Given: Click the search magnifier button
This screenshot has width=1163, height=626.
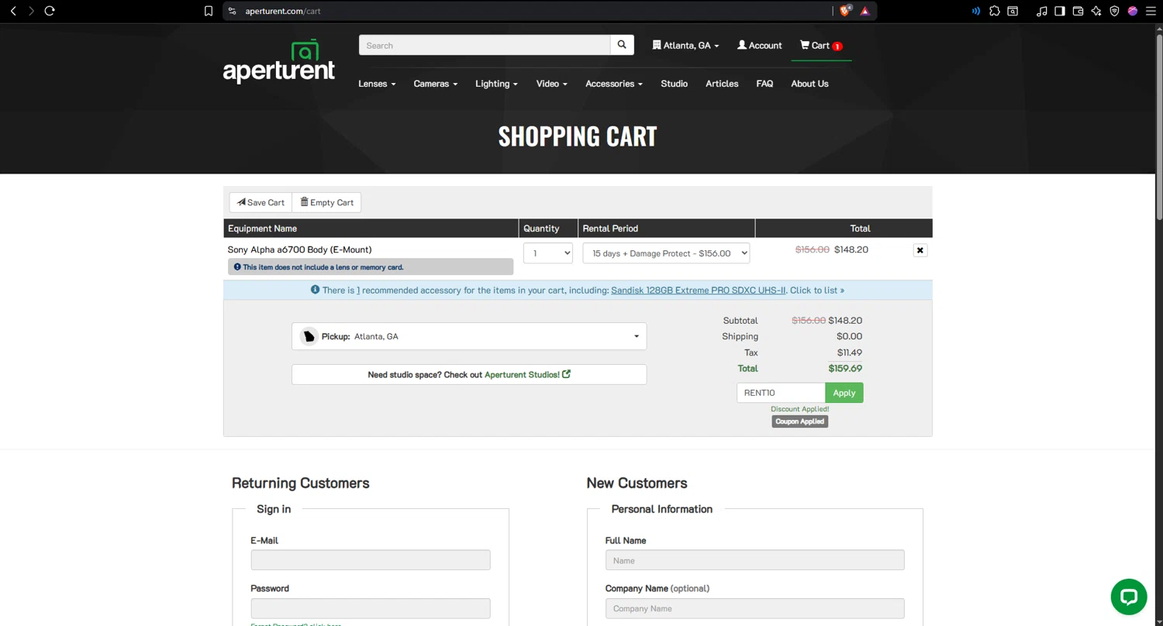Looking at the screenshot, I should point(622,45).
